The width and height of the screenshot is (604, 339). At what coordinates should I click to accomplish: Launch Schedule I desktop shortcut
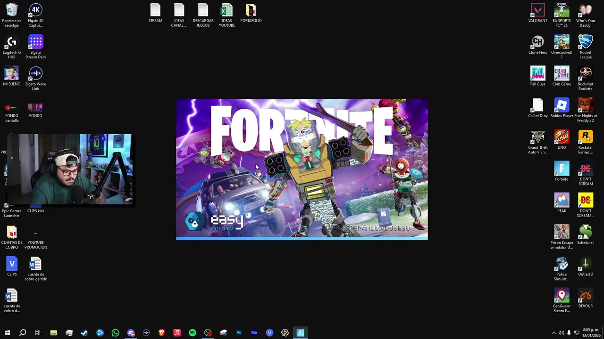click(x=586, y=234)
